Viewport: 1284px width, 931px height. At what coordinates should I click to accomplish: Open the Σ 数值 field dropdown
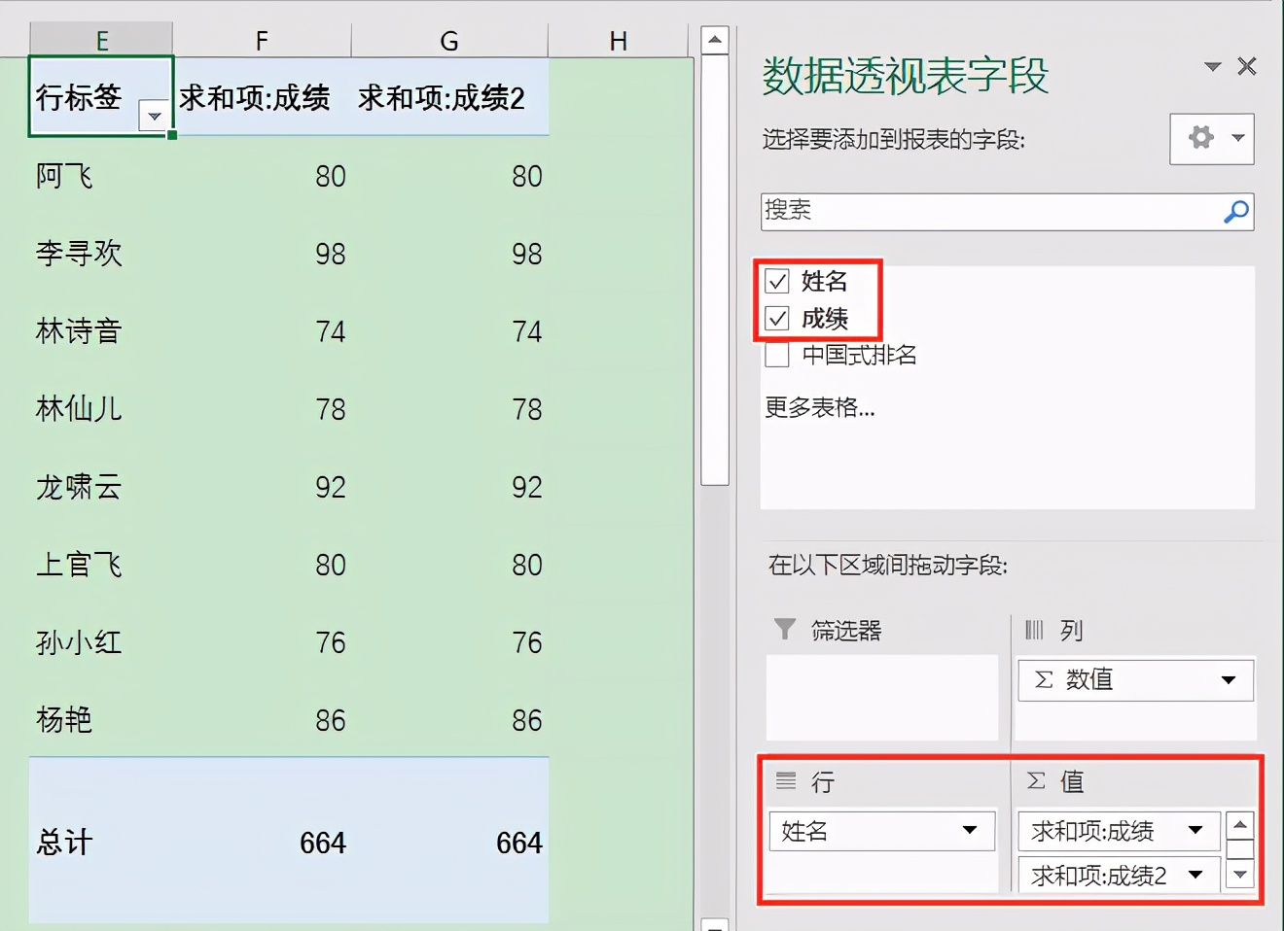pyautogui.click(x=1229, y=680)
